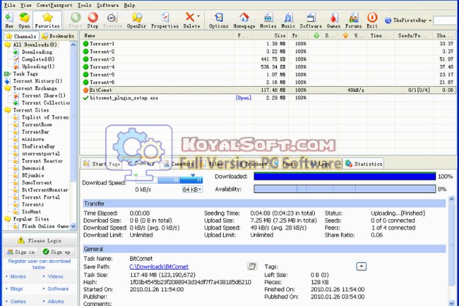Click the Blogs link in login panel

pyautogui.click(x=17, y=289)
